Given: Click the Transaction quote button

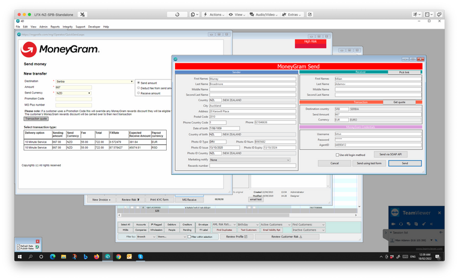Looking at the screenshot, I should click(36, 119).
